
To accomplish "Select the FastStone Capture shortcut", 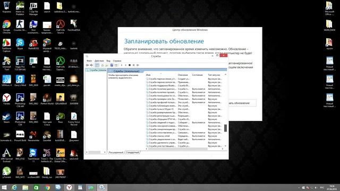I will (7, 45).
